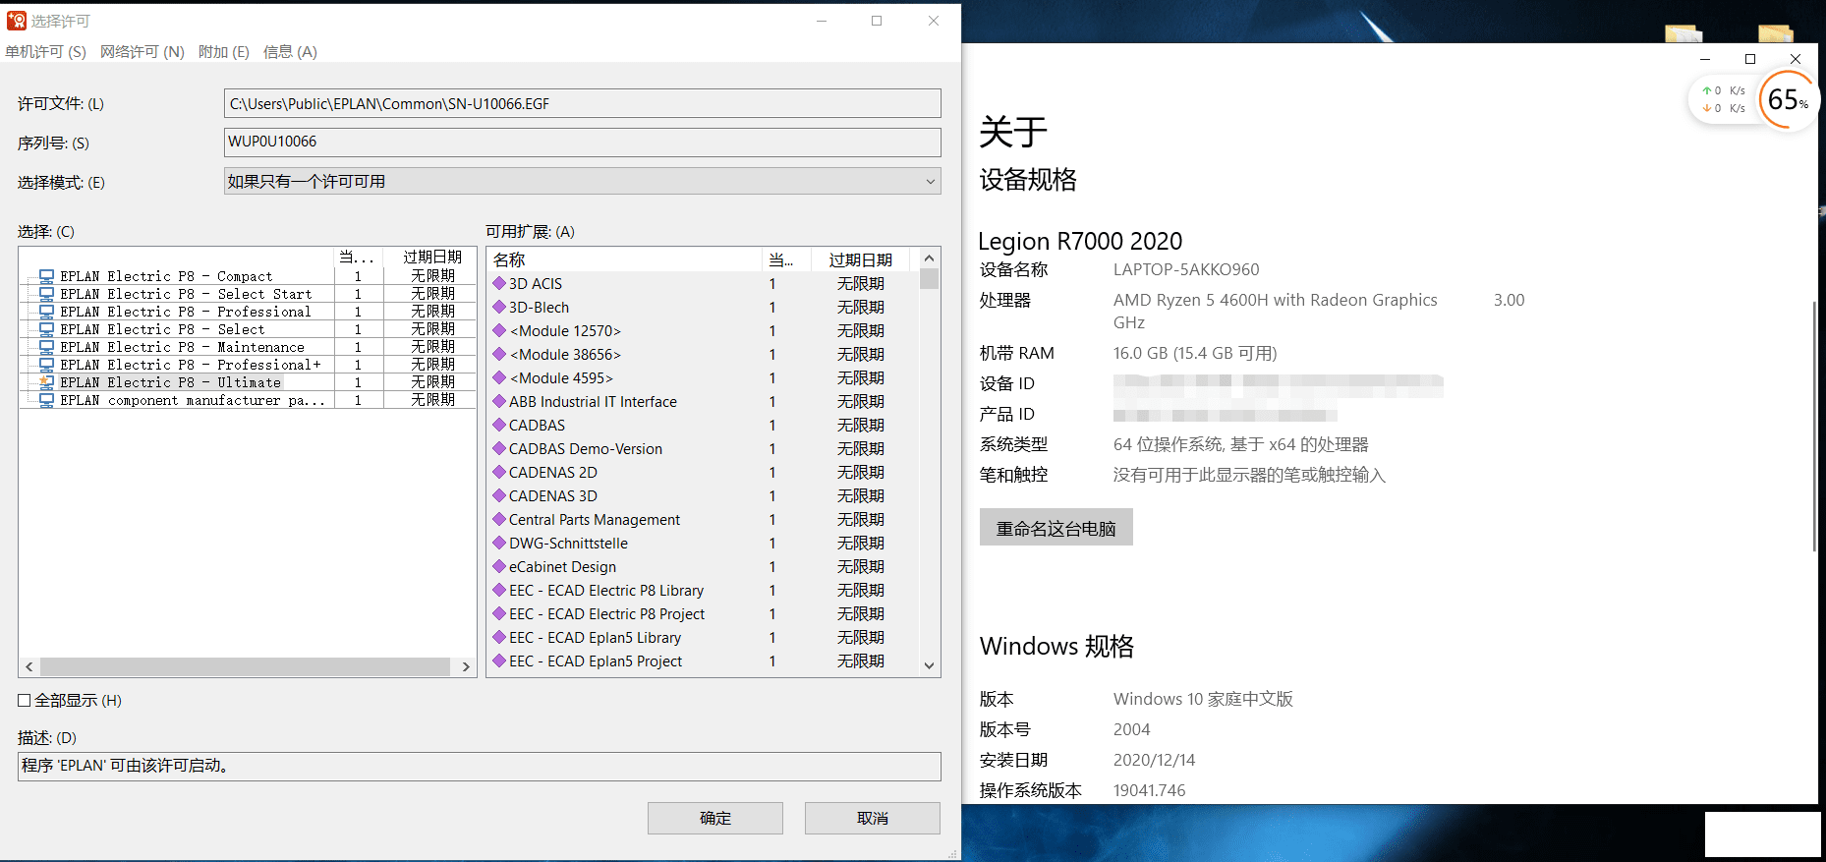Viewport: 1826px width, 862px height.
Task: Click the license list horizontal scrollbar thumb
Action: coord(246,666)
